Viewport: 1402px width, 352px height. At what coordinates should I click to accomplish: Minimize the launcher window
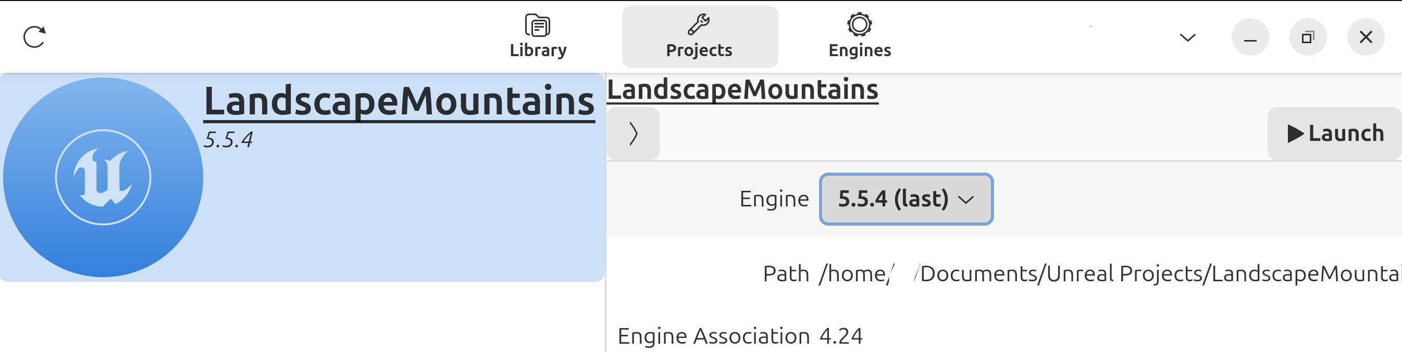(1250, 37)
